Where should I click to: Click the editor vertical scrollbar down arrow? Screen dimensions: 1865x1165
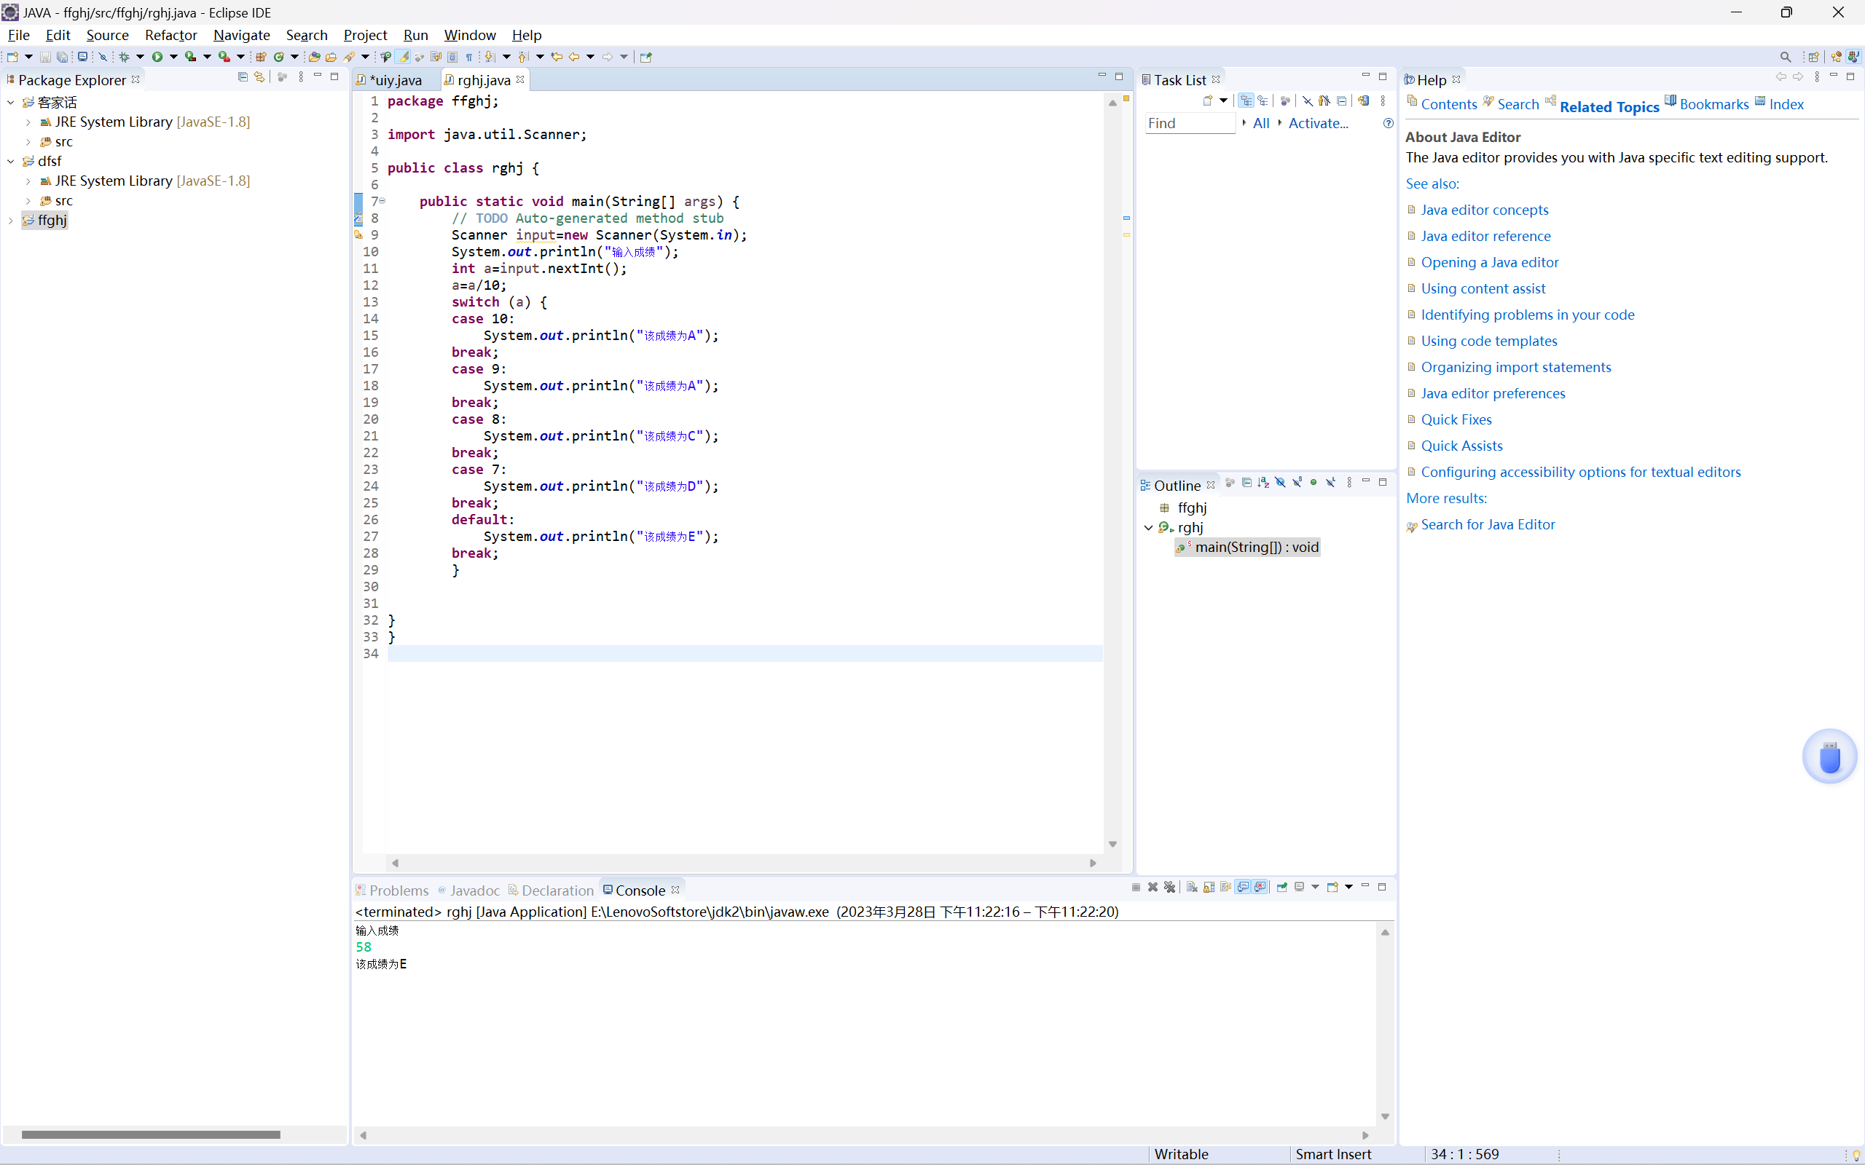(1112, 845)
